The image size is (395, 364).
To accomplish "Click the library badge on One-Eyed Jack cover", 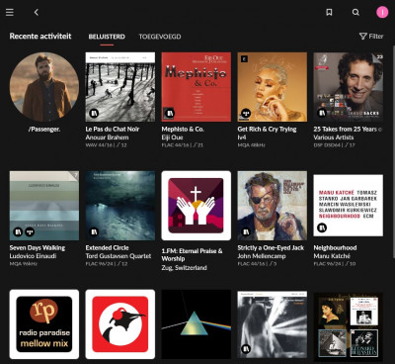I will click(x=246, y=232).
